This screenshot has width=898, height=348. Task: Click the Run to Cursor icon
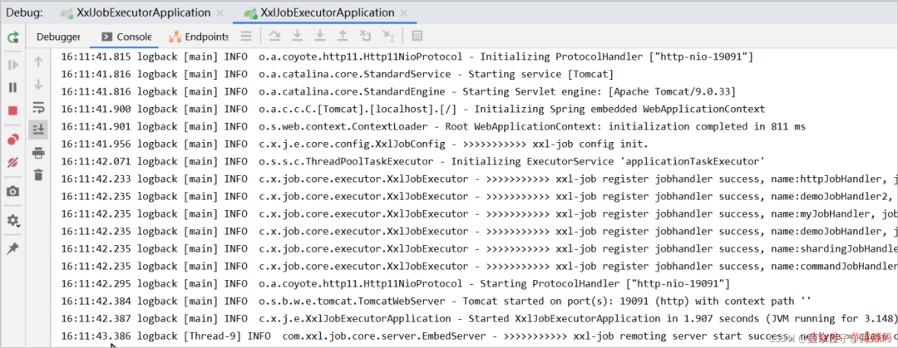click(x=389, y=37)
